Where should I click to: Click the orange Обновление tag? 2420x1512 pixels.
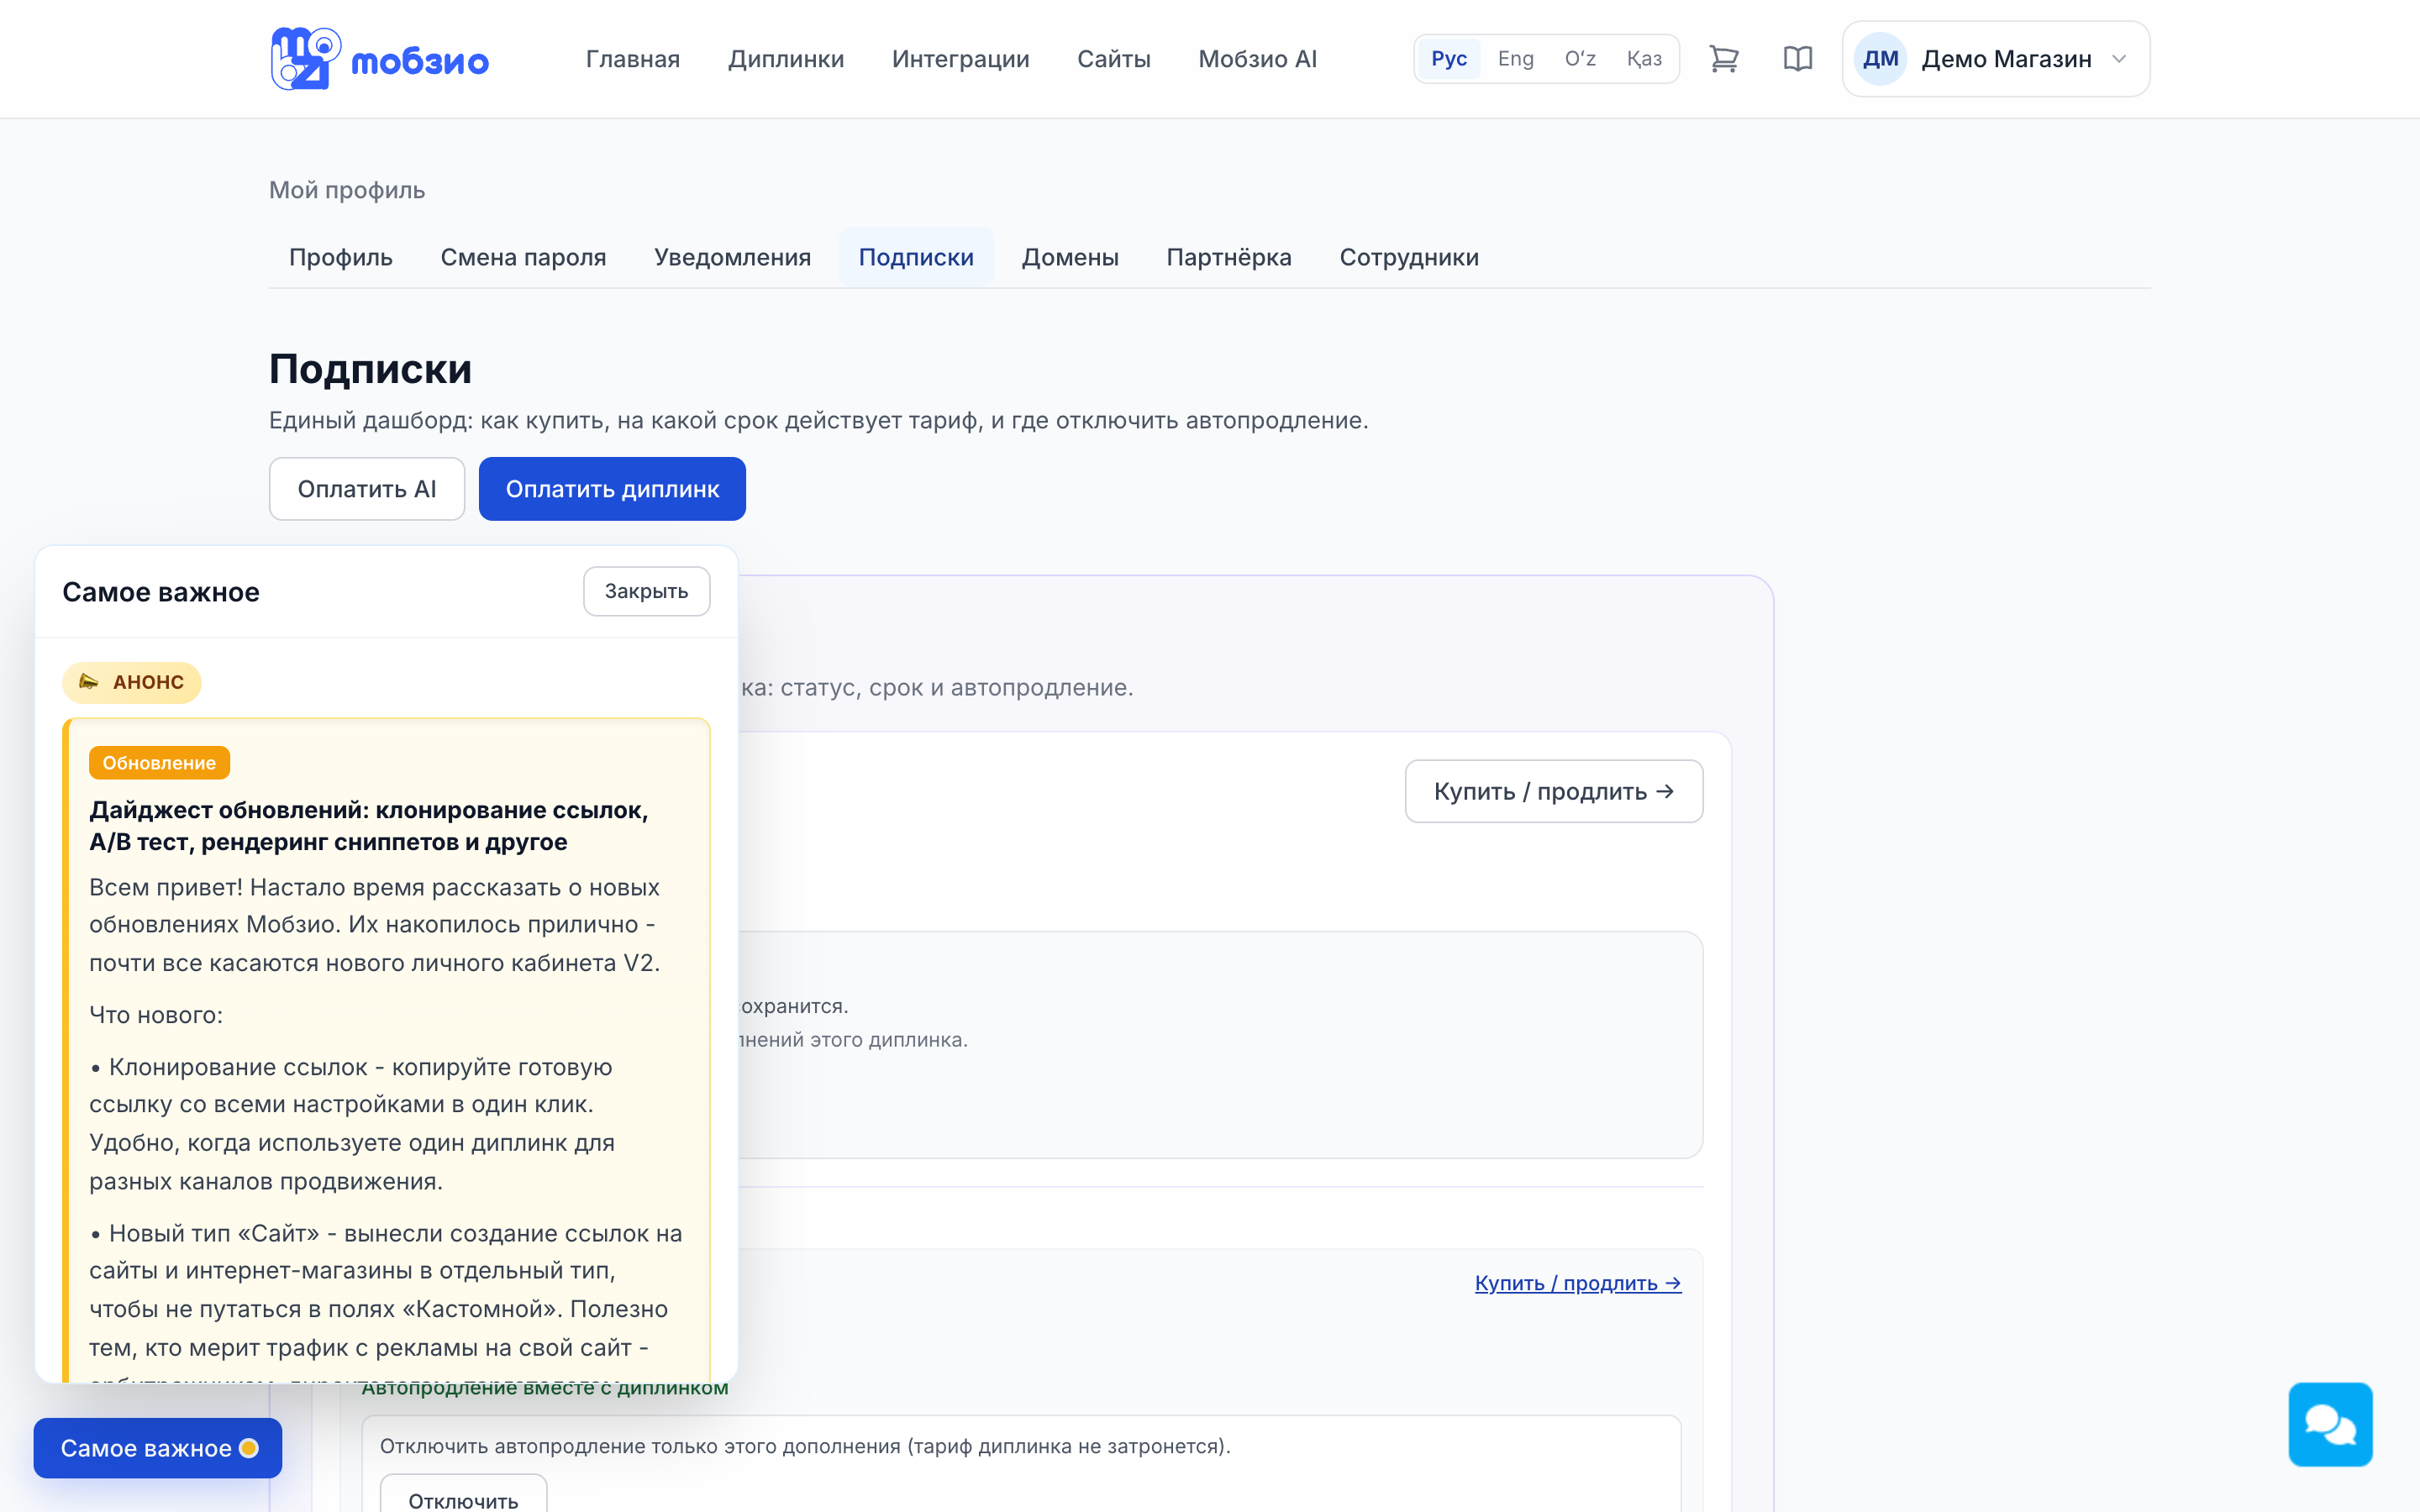159,763
